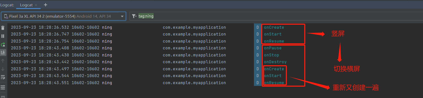Clear Logcat with the trash icon
Viewport: 423px width, 98px height.
click(x=3, y=28)
